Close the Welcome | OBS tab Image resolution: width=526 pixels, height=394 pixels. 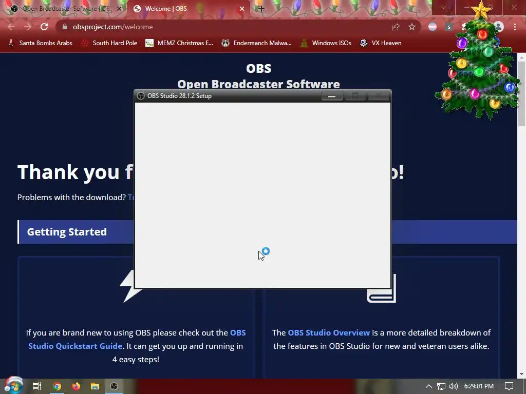[x=242, y=9]
